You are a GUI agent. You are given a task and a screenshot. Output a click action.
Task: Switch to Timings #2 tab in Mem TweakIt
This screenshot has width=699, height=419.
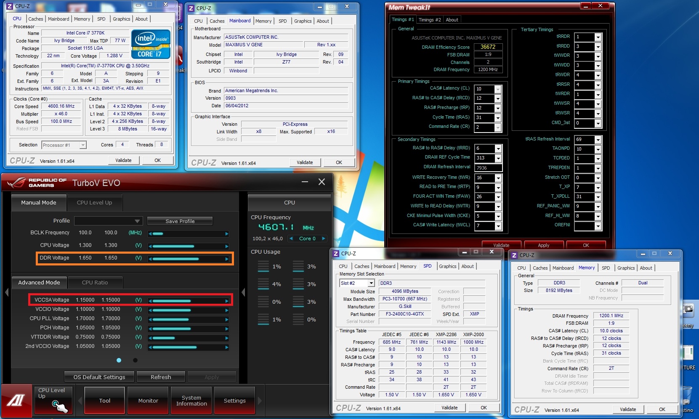(x=430, y=20)
